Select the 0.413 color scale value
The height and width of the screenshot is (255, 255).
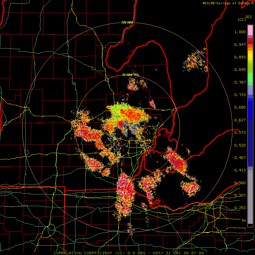click(x=240, y=170)
